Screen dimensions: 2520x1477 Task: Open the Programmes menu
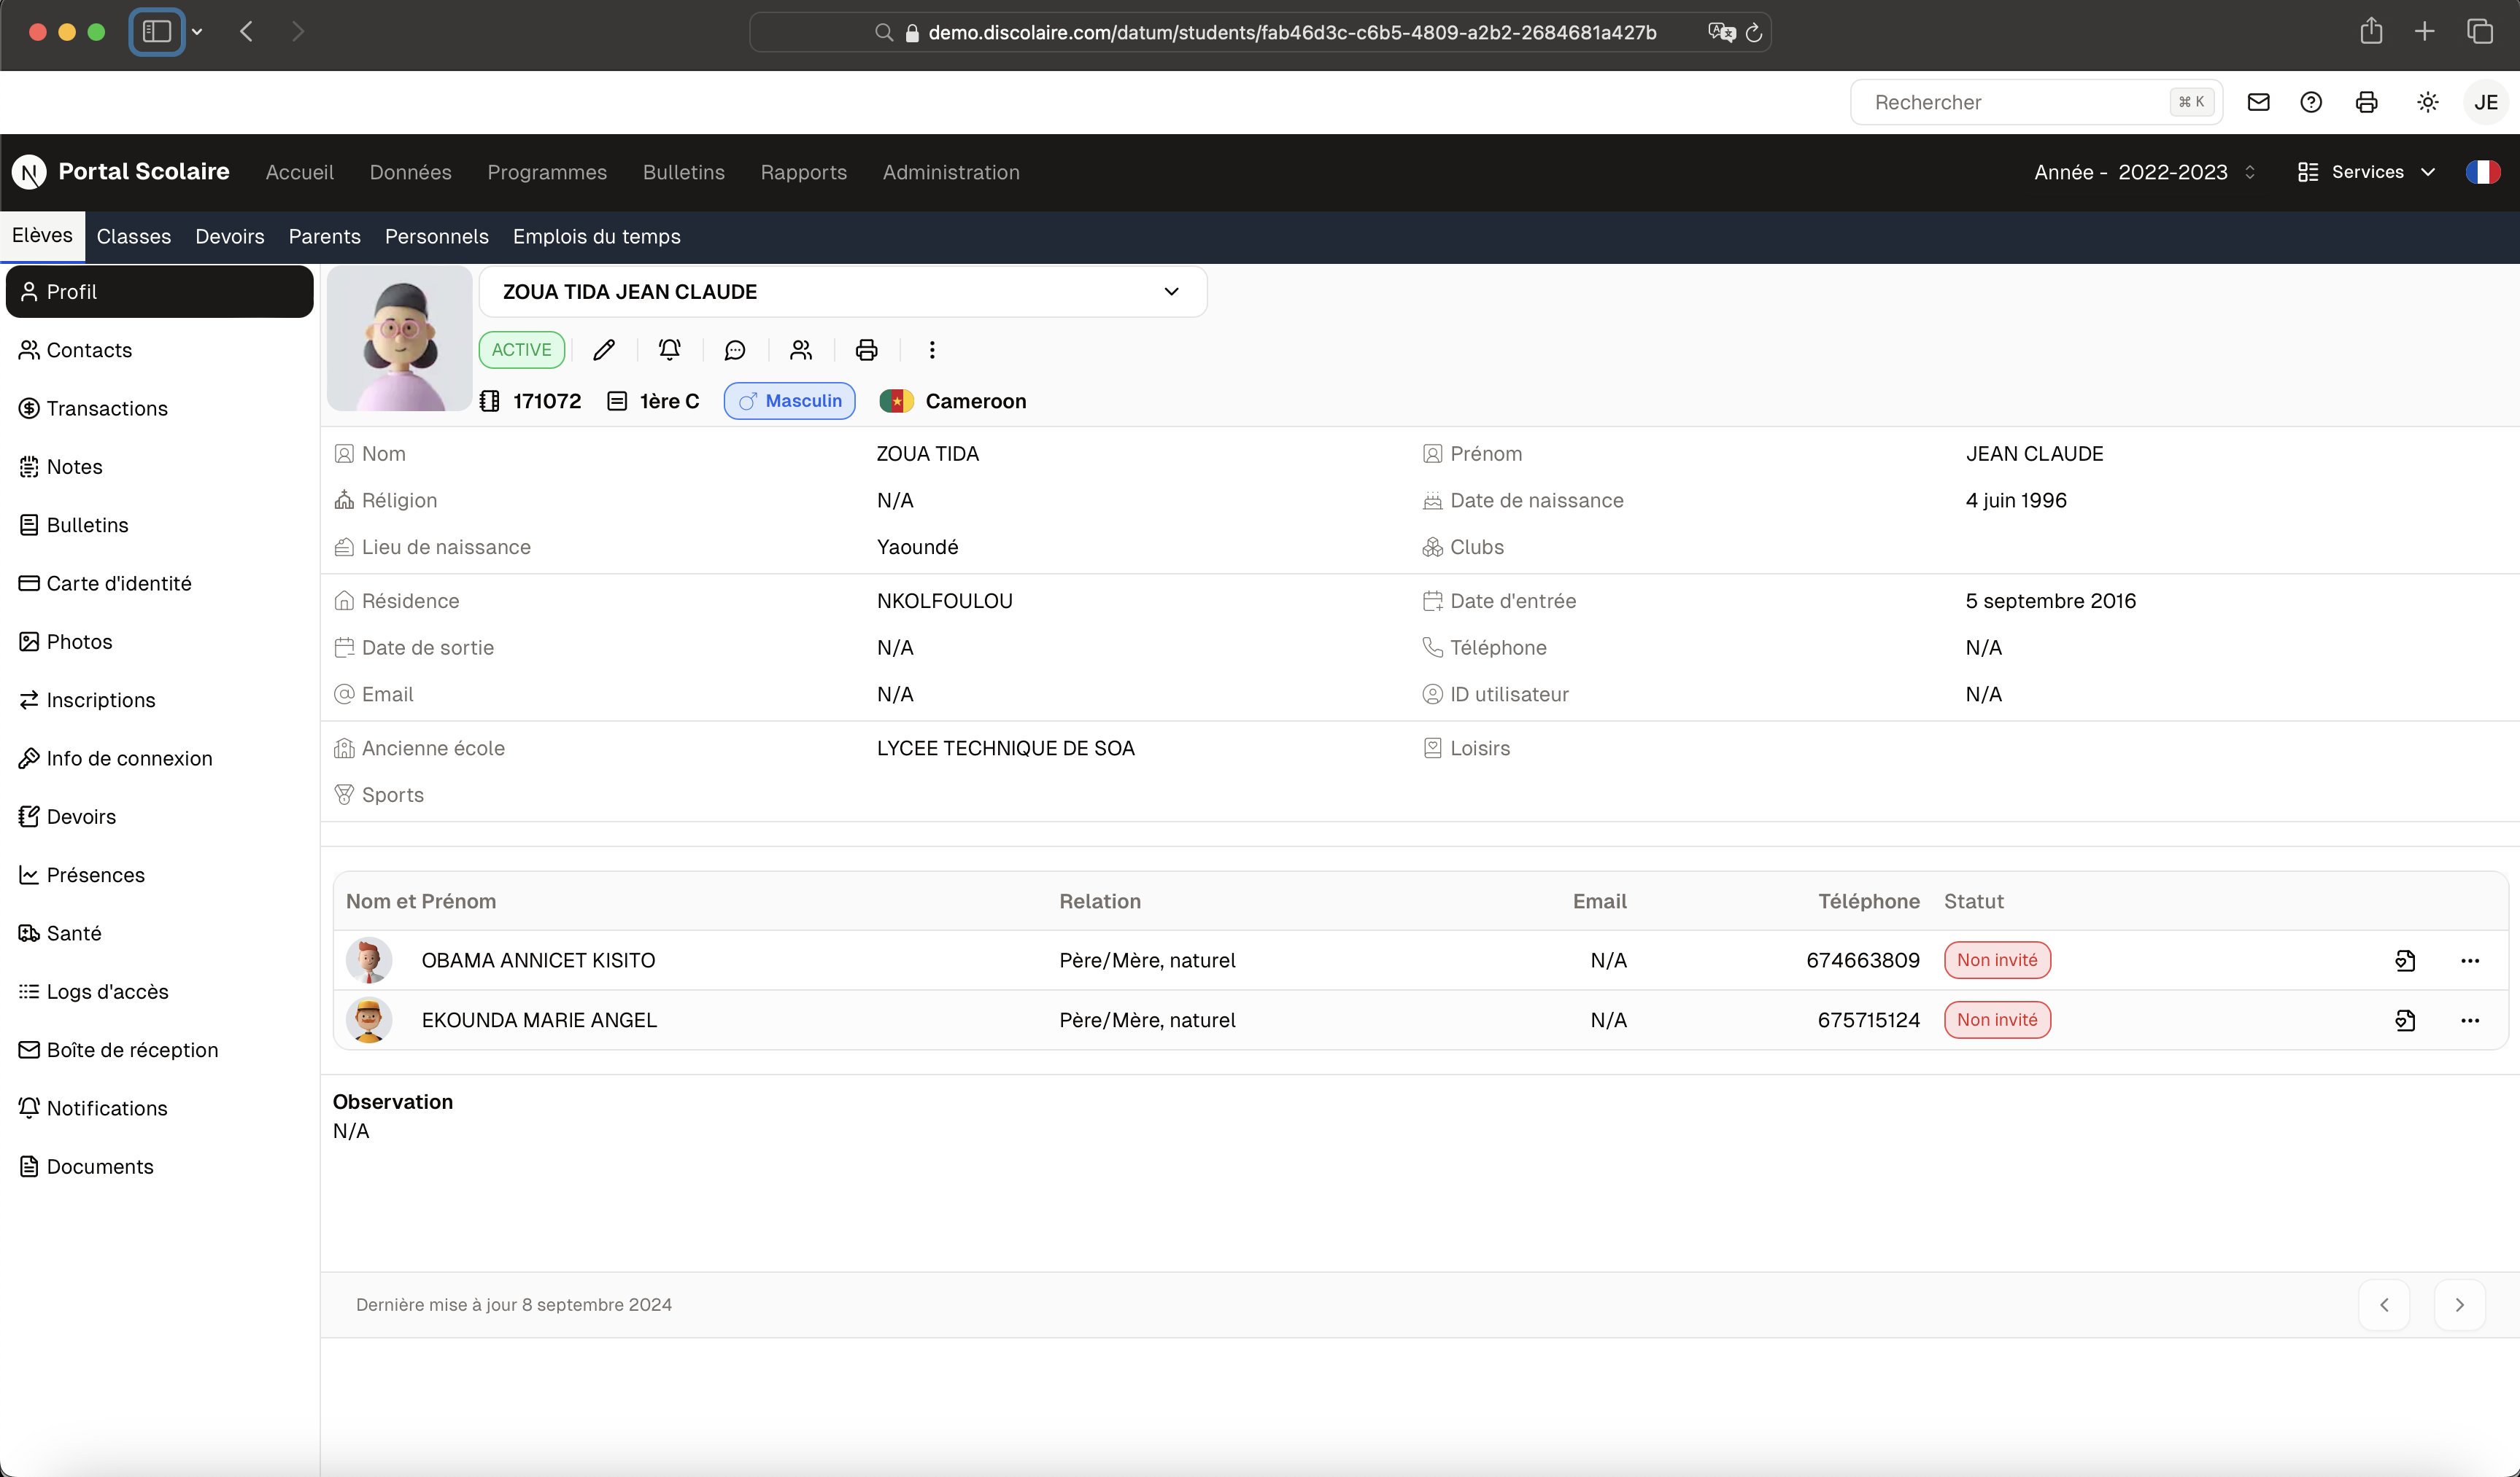[547, 172]
